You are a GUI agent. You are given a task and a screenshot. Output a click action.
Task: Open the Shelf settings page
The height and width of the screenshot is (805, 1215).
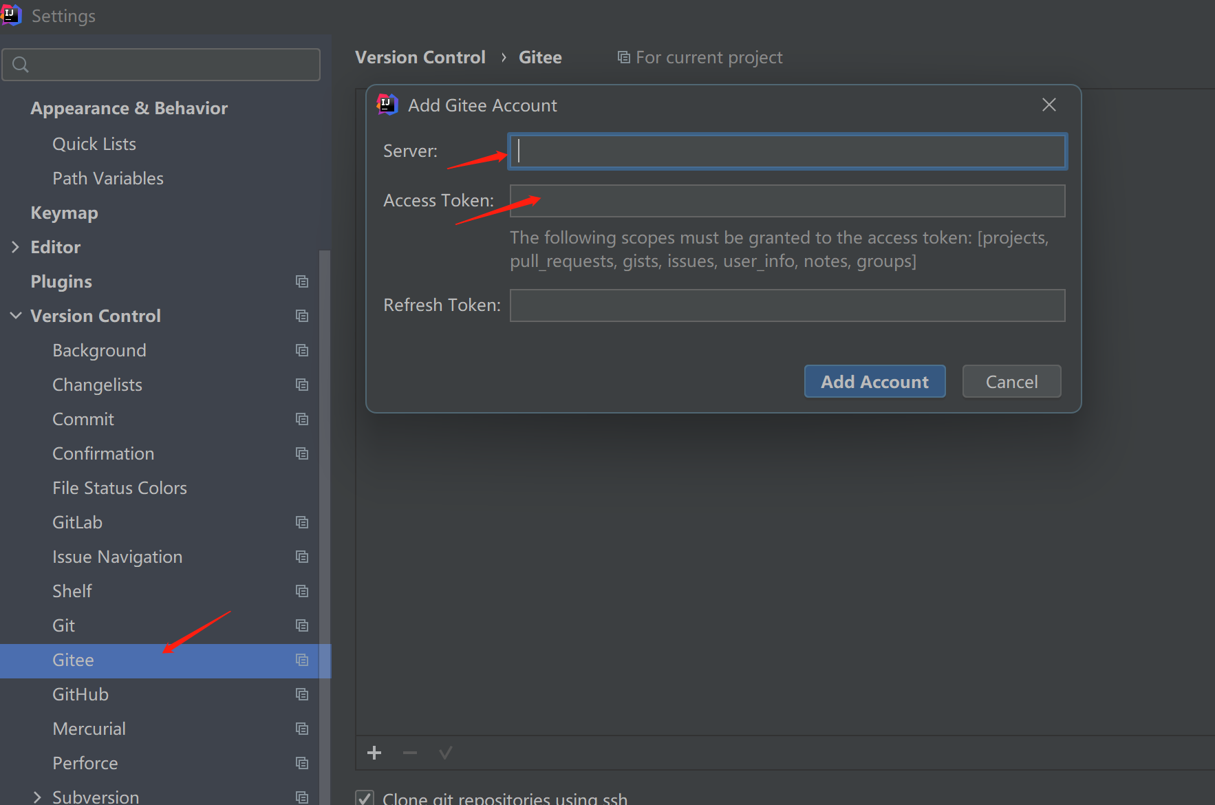(72, 591)
